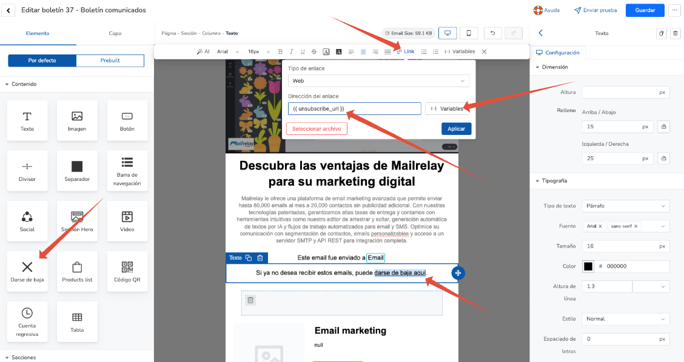Click Seleccionar archivo
Image resolution: width=684 pixels, height=362 pixels.
click(x=317, y=128)
